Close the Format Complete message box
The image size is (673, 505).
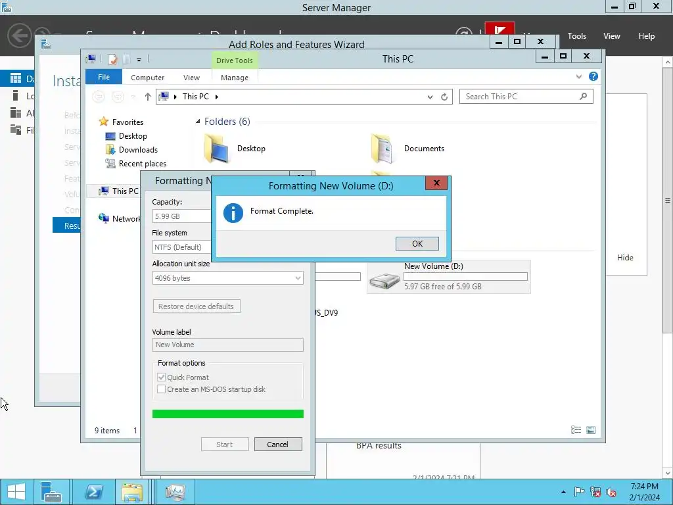click(436, 183)
